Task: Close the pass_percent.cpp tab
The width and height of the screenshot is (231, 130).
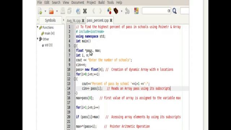Action: 111,21
